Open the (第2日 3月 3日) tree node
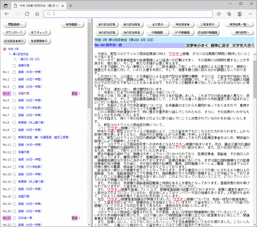Viewport: 257px width, 227px height. [30, 59]
